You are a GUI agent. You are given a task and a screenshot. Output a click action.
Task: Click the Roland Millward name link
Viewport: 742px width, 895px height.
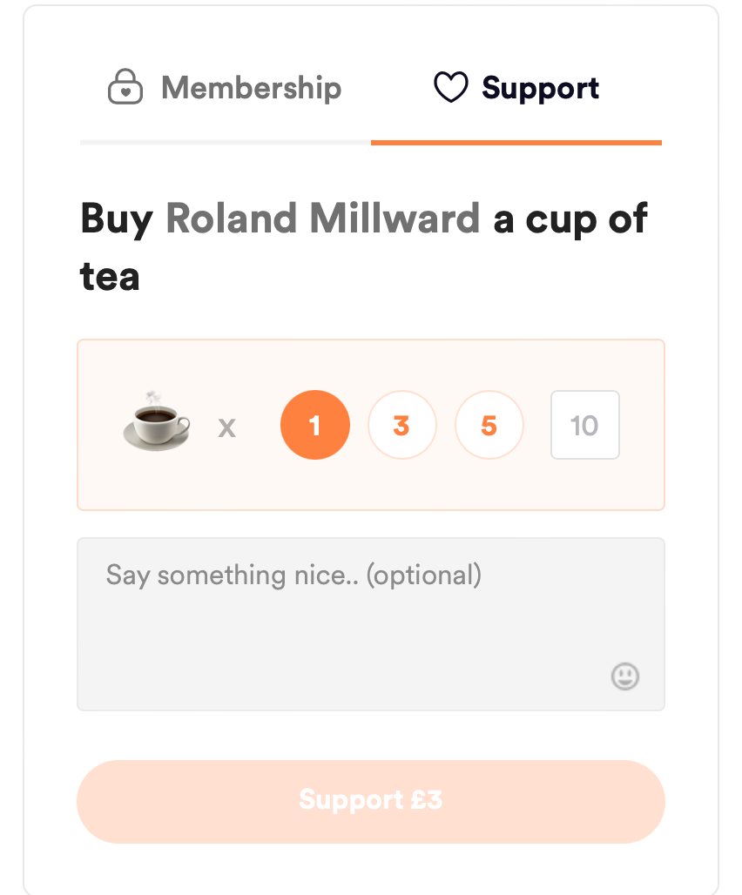pos(322,218)
